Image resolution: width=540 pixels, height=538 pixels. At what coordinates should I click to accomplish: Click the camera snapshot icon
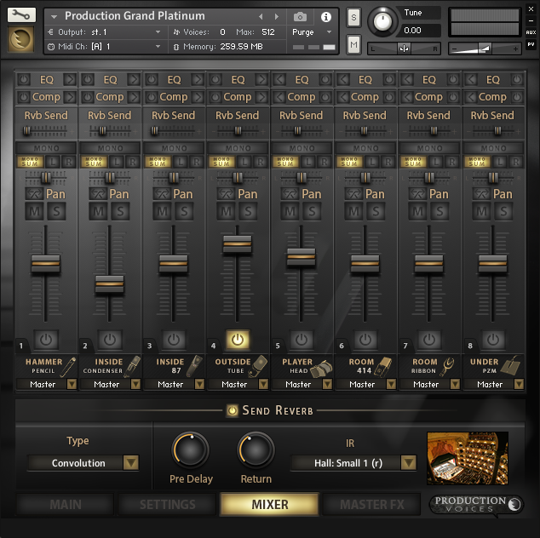[x=300, y=16]
